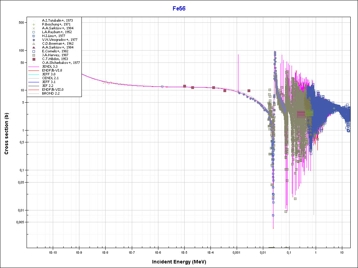Viewport: 358px width, 268px height.
Task: Select the J.A.Harvey, 1987 crossed square marker
Action: point(34,55)
